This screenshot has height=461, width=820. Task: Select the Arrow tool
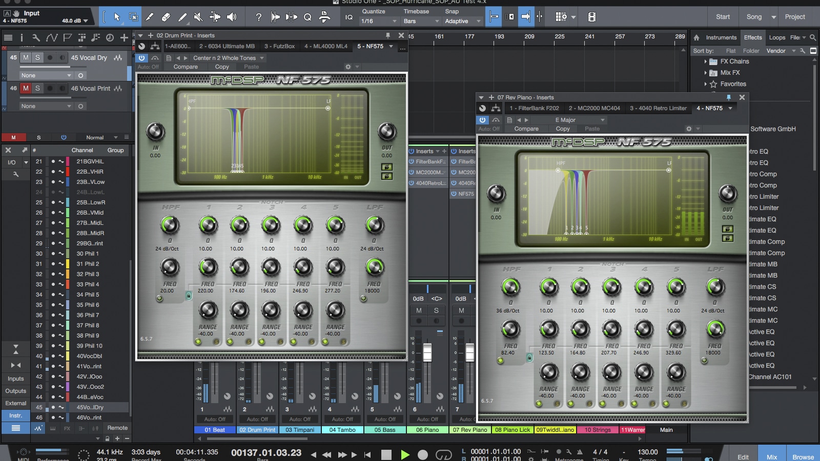(x=117, y=17)
